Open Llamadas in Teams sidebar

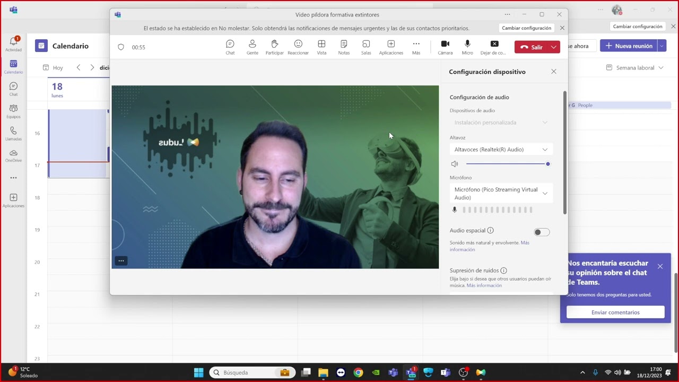13,133
